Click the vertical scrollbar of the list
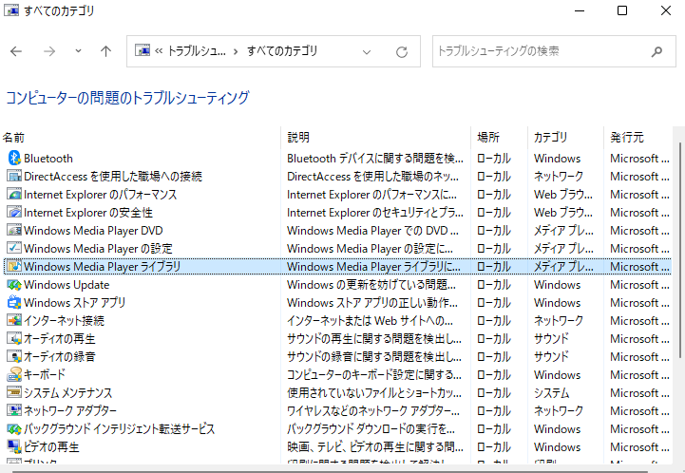The width and height of the screenshot is (685, 473). [677, 285]
